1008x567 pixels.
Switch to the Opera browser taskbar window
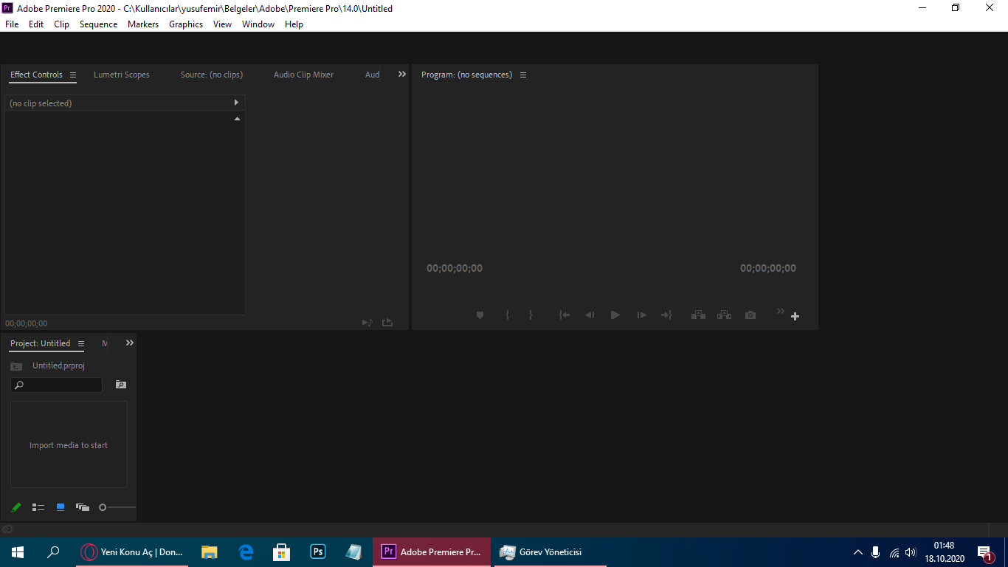[133, 552]
